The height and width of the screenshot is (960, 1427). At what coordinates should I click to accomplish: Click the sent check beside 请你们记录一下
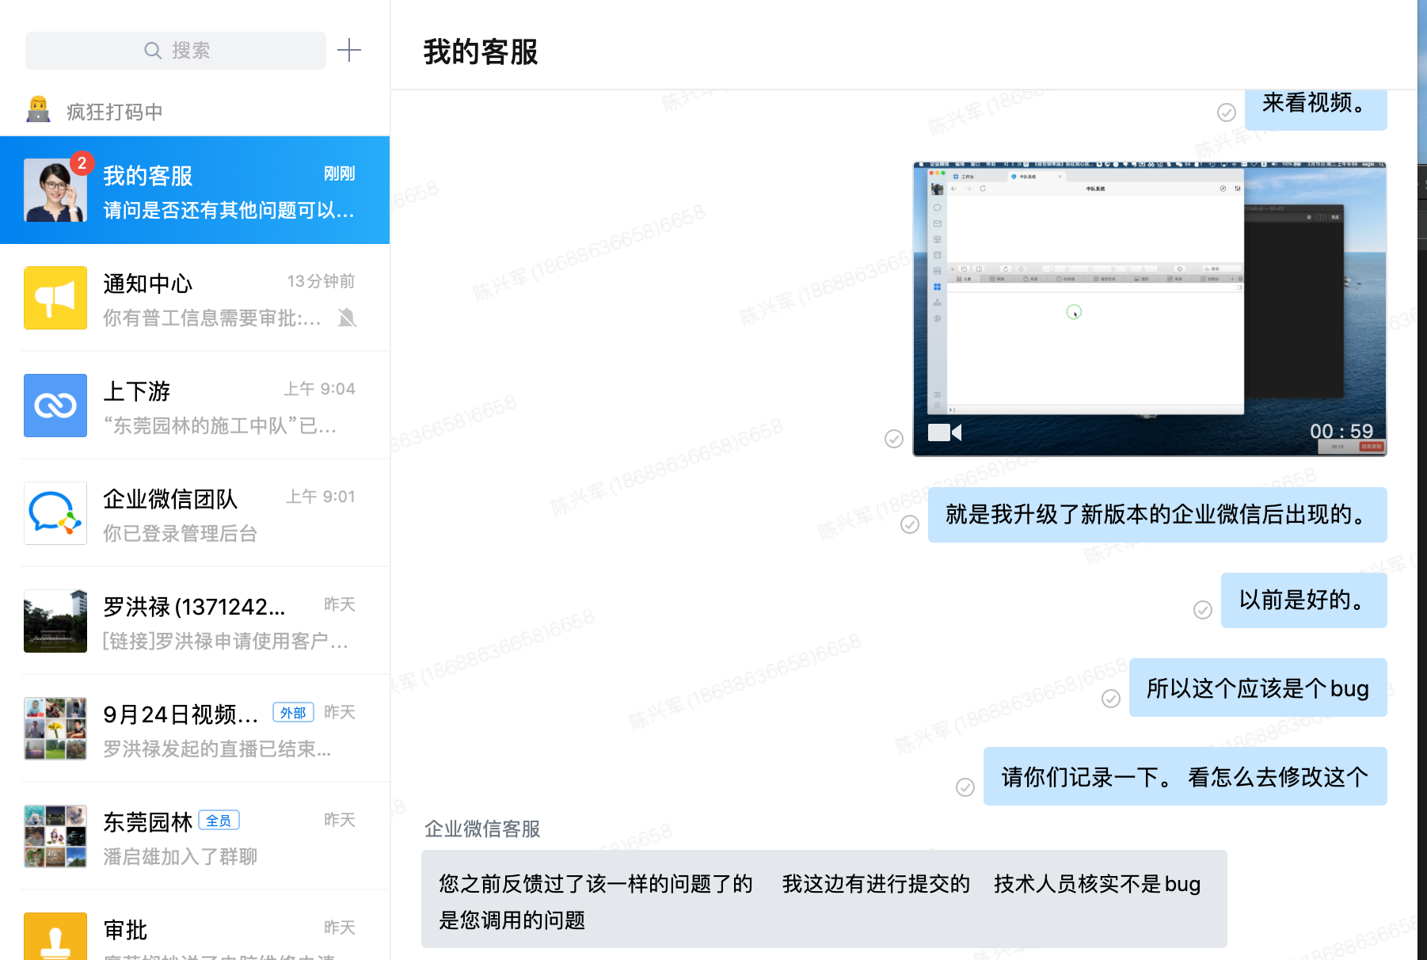[x=965, y=787]
